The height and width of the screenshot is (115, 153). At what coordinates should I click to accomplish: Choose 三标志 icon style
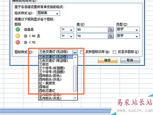pyautogui.click(x=56, y=64)
